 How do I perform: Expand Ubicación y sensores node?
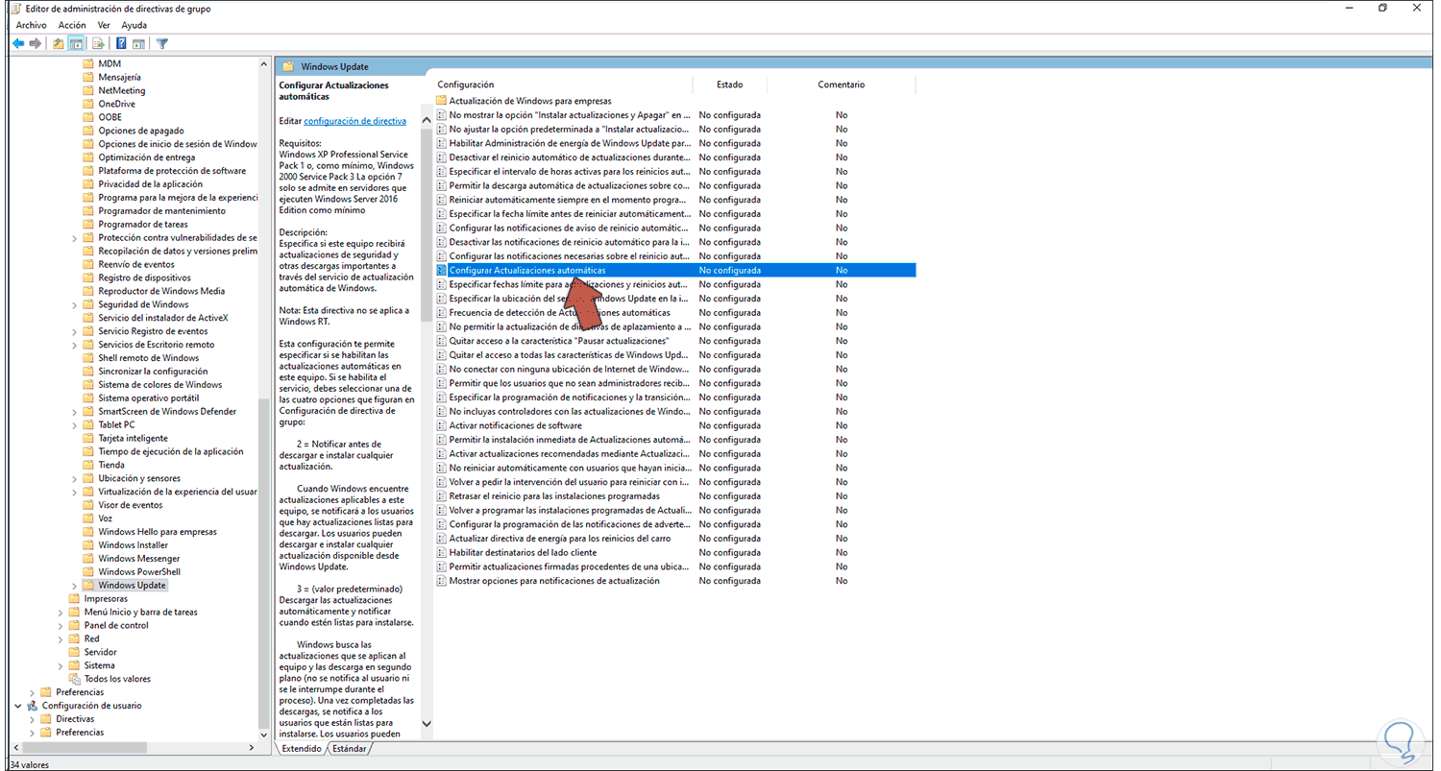point(74,478)
